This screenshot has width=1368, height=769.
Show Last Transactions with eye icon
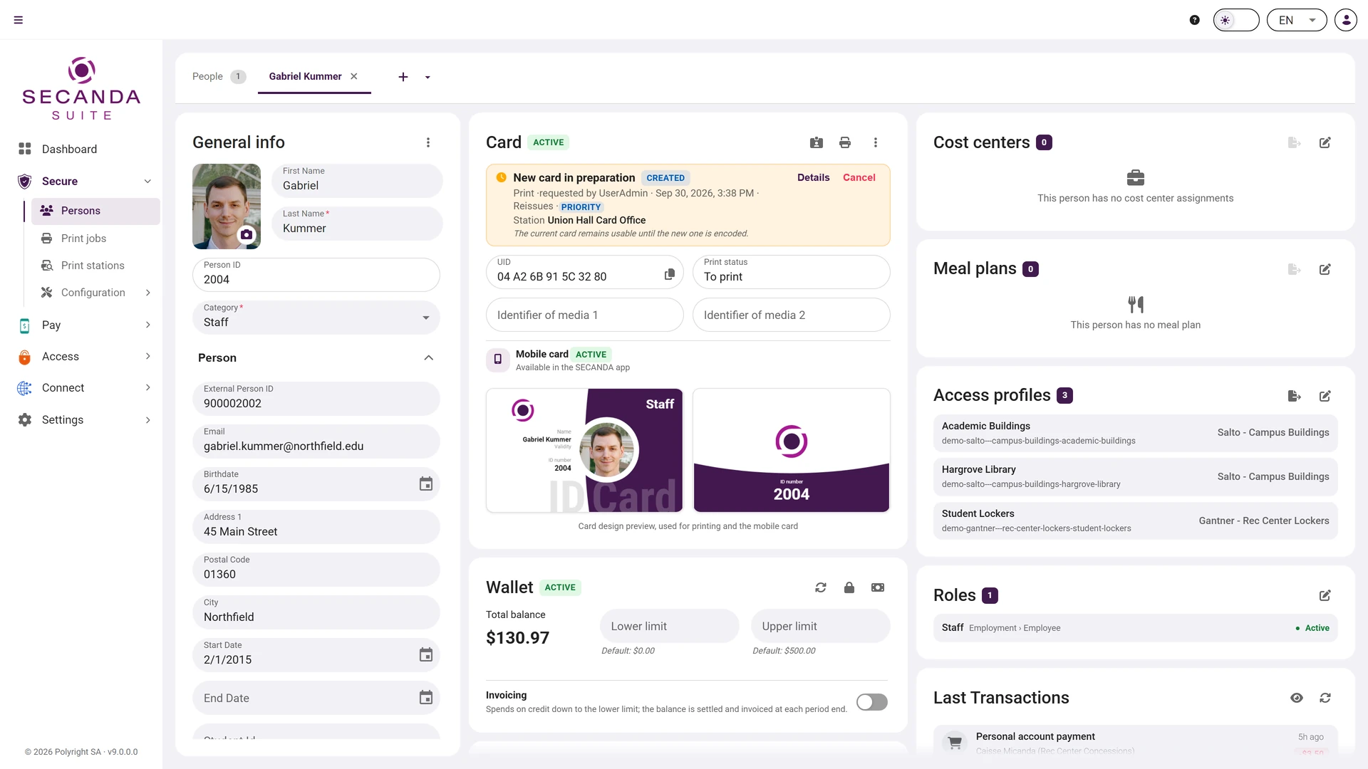1297,698
